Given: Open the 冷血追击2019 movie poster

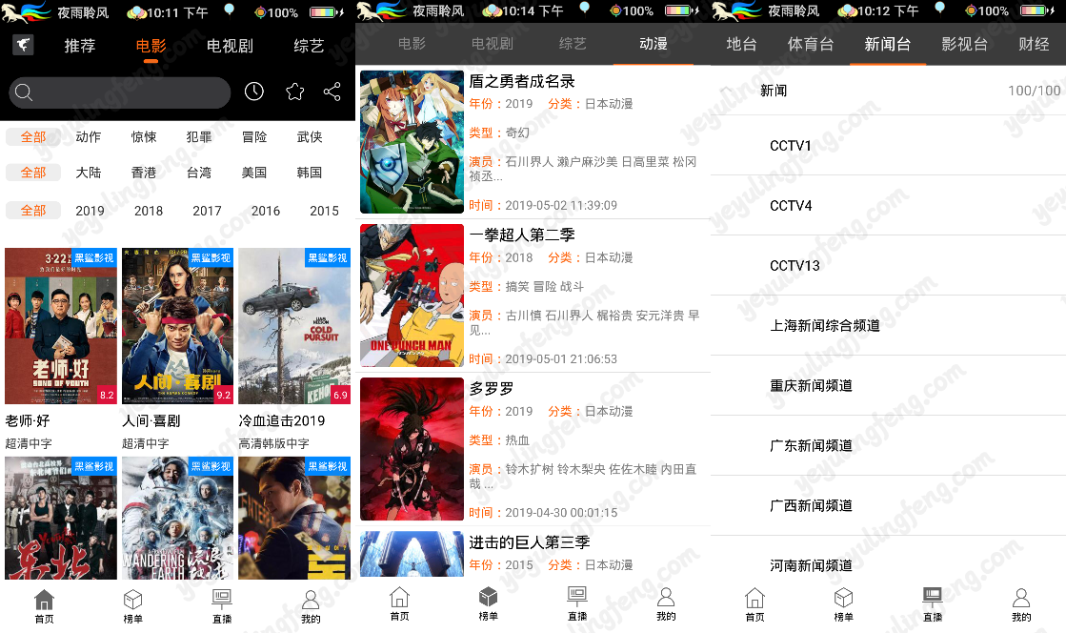Looking at the screenshot, I should pos(294,326).
